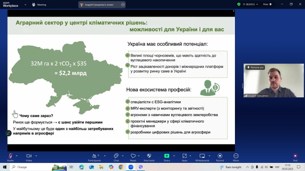The height and width of the screenshot is (171, 305).
Task: Click the green Share screen button
Action: pos(167,157)
